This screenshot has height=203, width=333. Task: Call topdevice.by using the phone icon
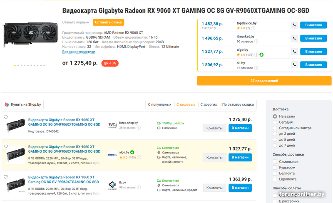click(x=294, y=25)
